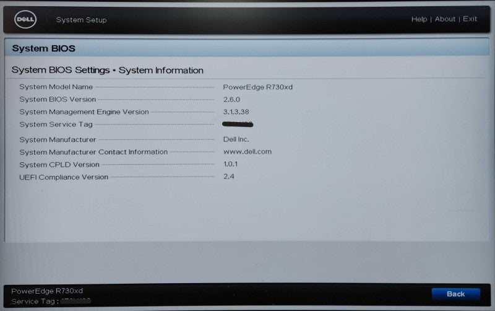Open the About link
This screenshot has width=495, height=311.
(445, 19)
